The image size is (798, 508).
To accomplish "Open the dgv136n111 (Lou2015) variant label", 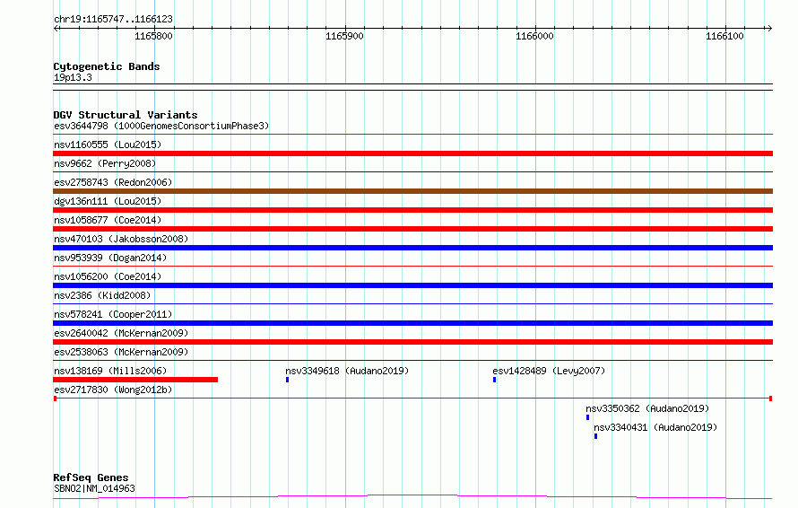I will pos(108,201).
